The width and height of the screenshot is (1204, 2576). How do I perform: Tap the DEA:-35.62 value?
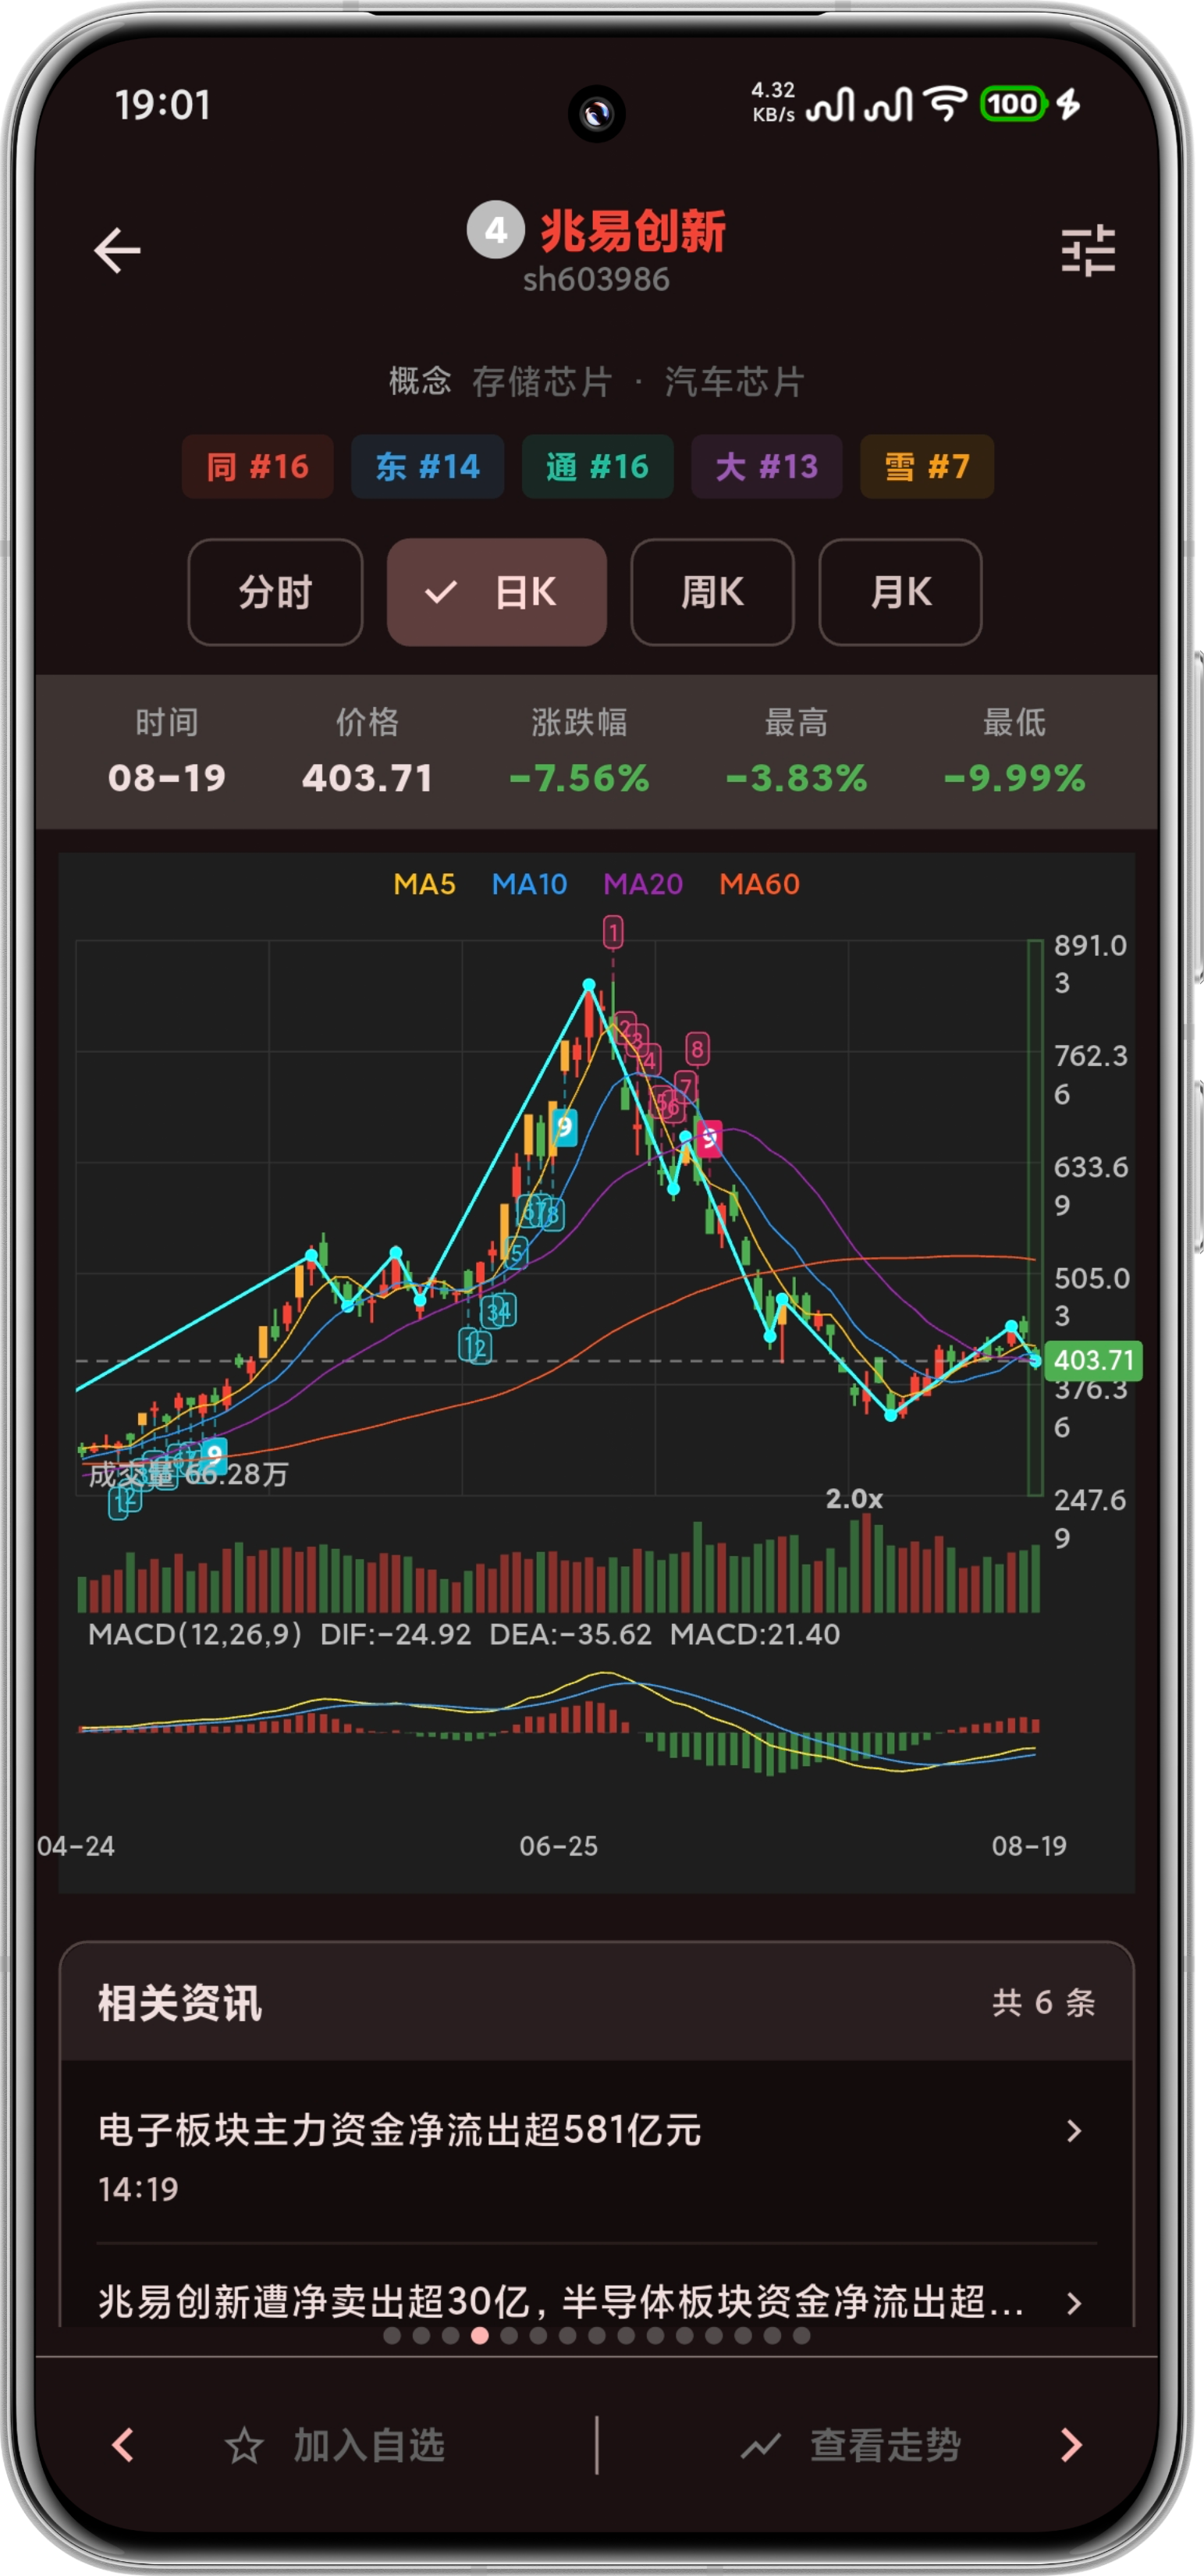(x=570, y=1634)
